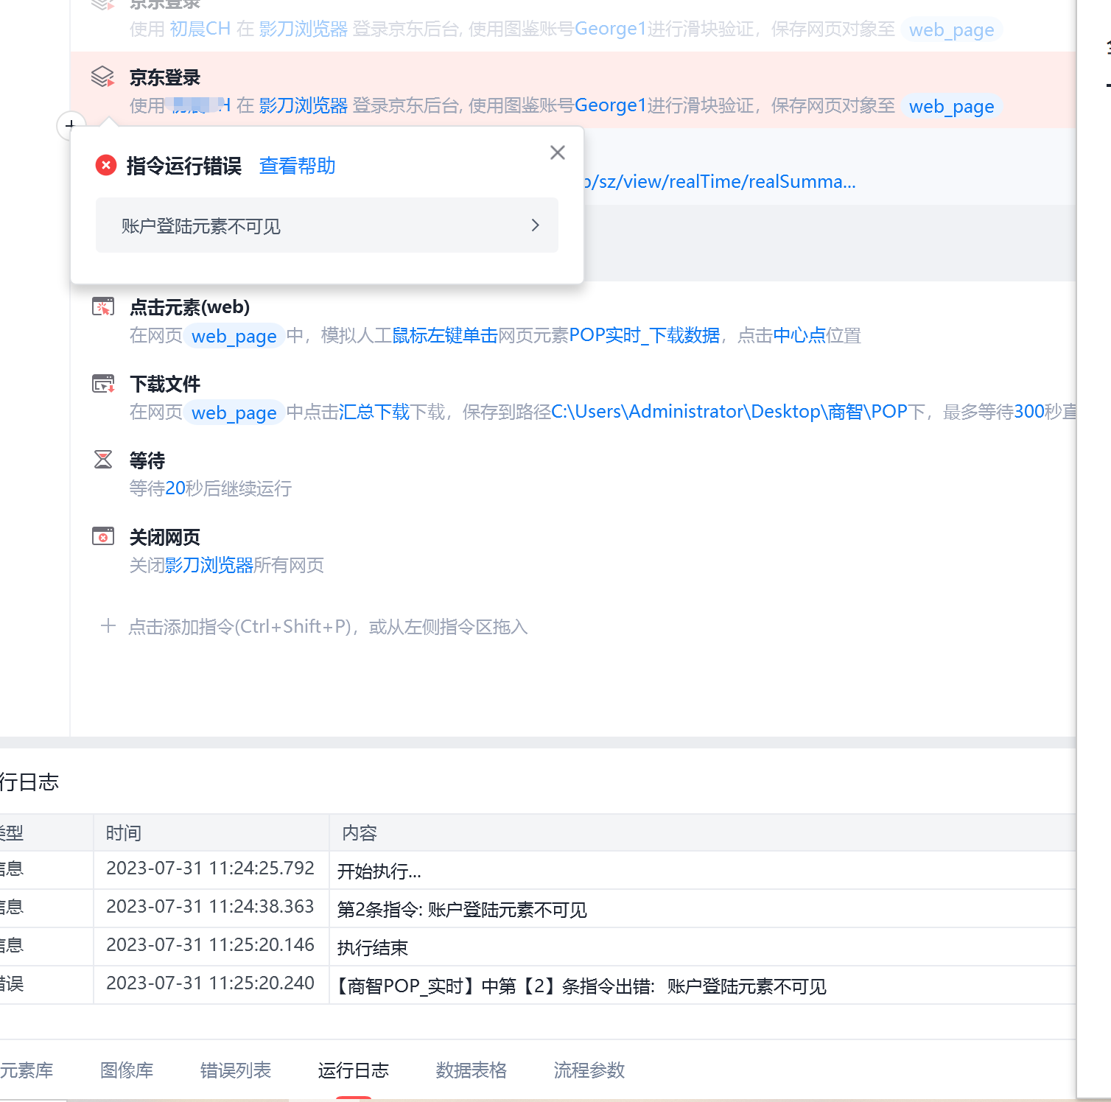Switch to the 元素库 tab
The image size is (1111, 1102).
(x=27, y=1070)
